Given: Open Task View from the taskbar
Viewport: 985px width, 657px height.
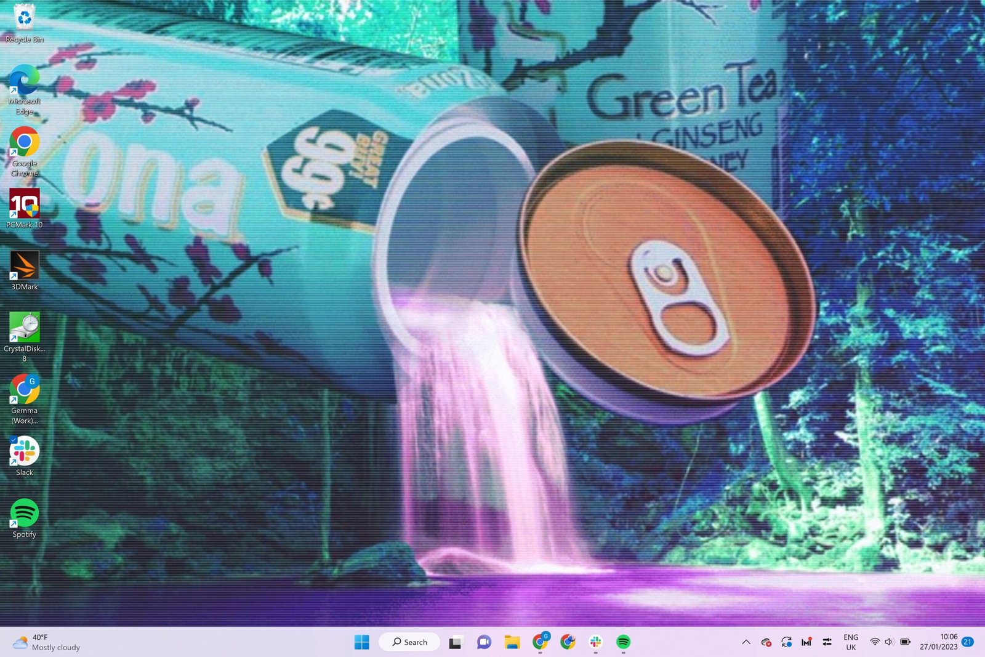Looking at the screenshot, I should pyautogui.click(x=456, y=642).
